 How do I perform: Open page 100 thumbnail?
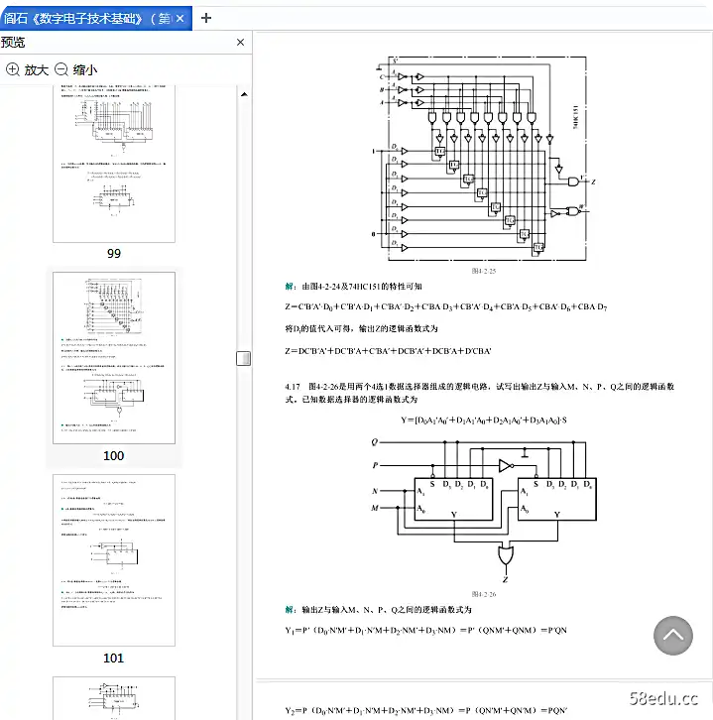(x=114, y=358)
